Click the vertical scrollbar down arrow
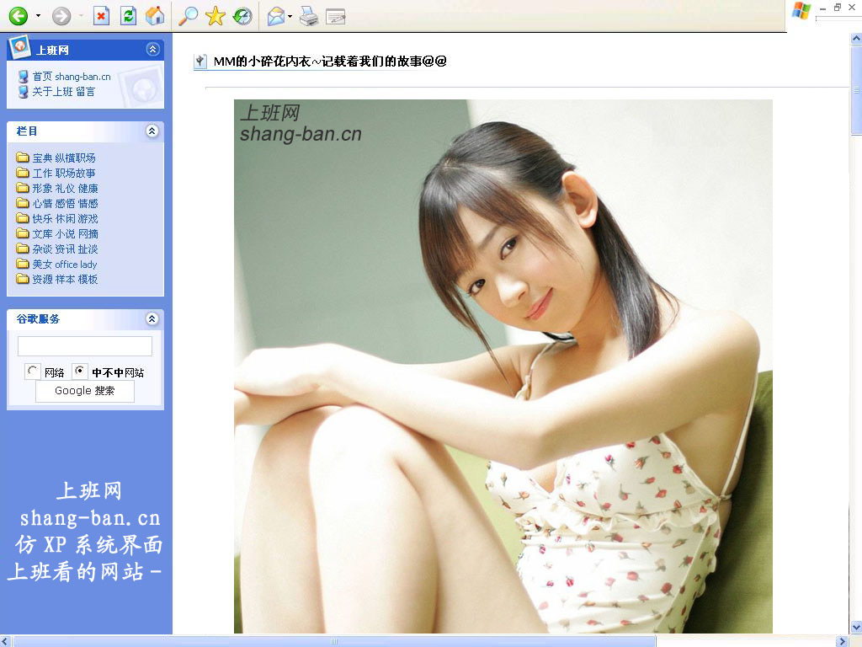The height and width of the screenshot is (647, 862). (x=856, y=627)
